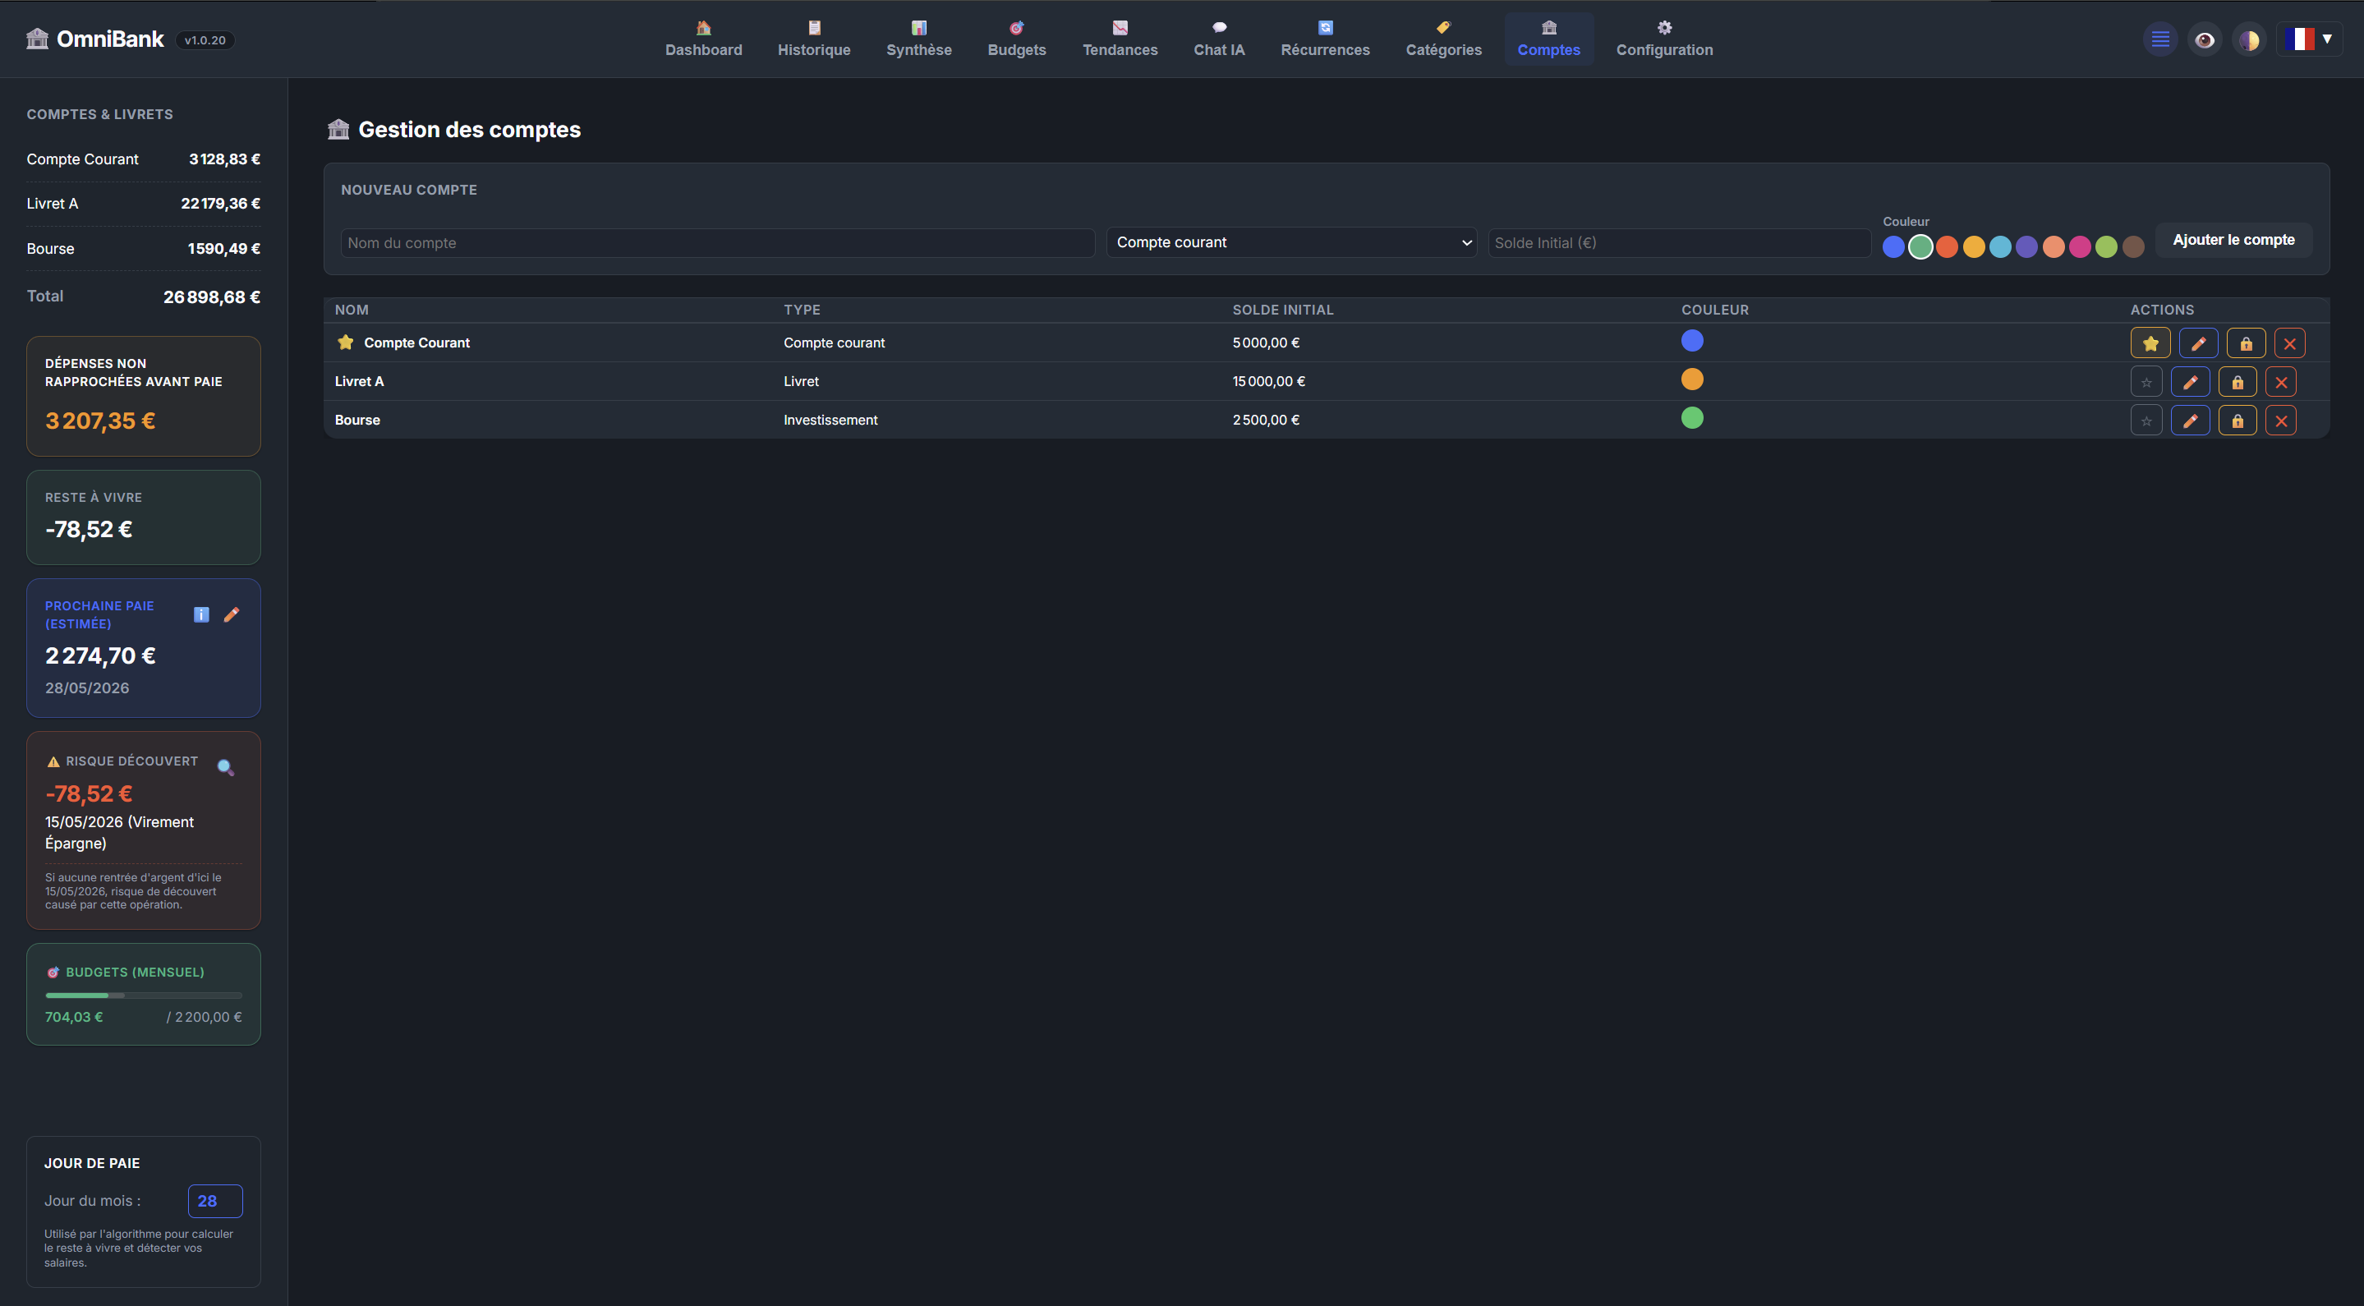The image size is (2364, 1306).
Task: Click the Dépenses non rapprochées amount 3 207,35 €
Action: click(x=100, y=421)
